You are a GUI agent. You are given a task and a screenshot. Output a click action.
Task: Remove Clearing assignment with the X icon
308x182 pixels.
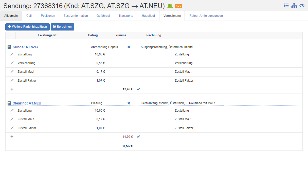coord(129,103)
